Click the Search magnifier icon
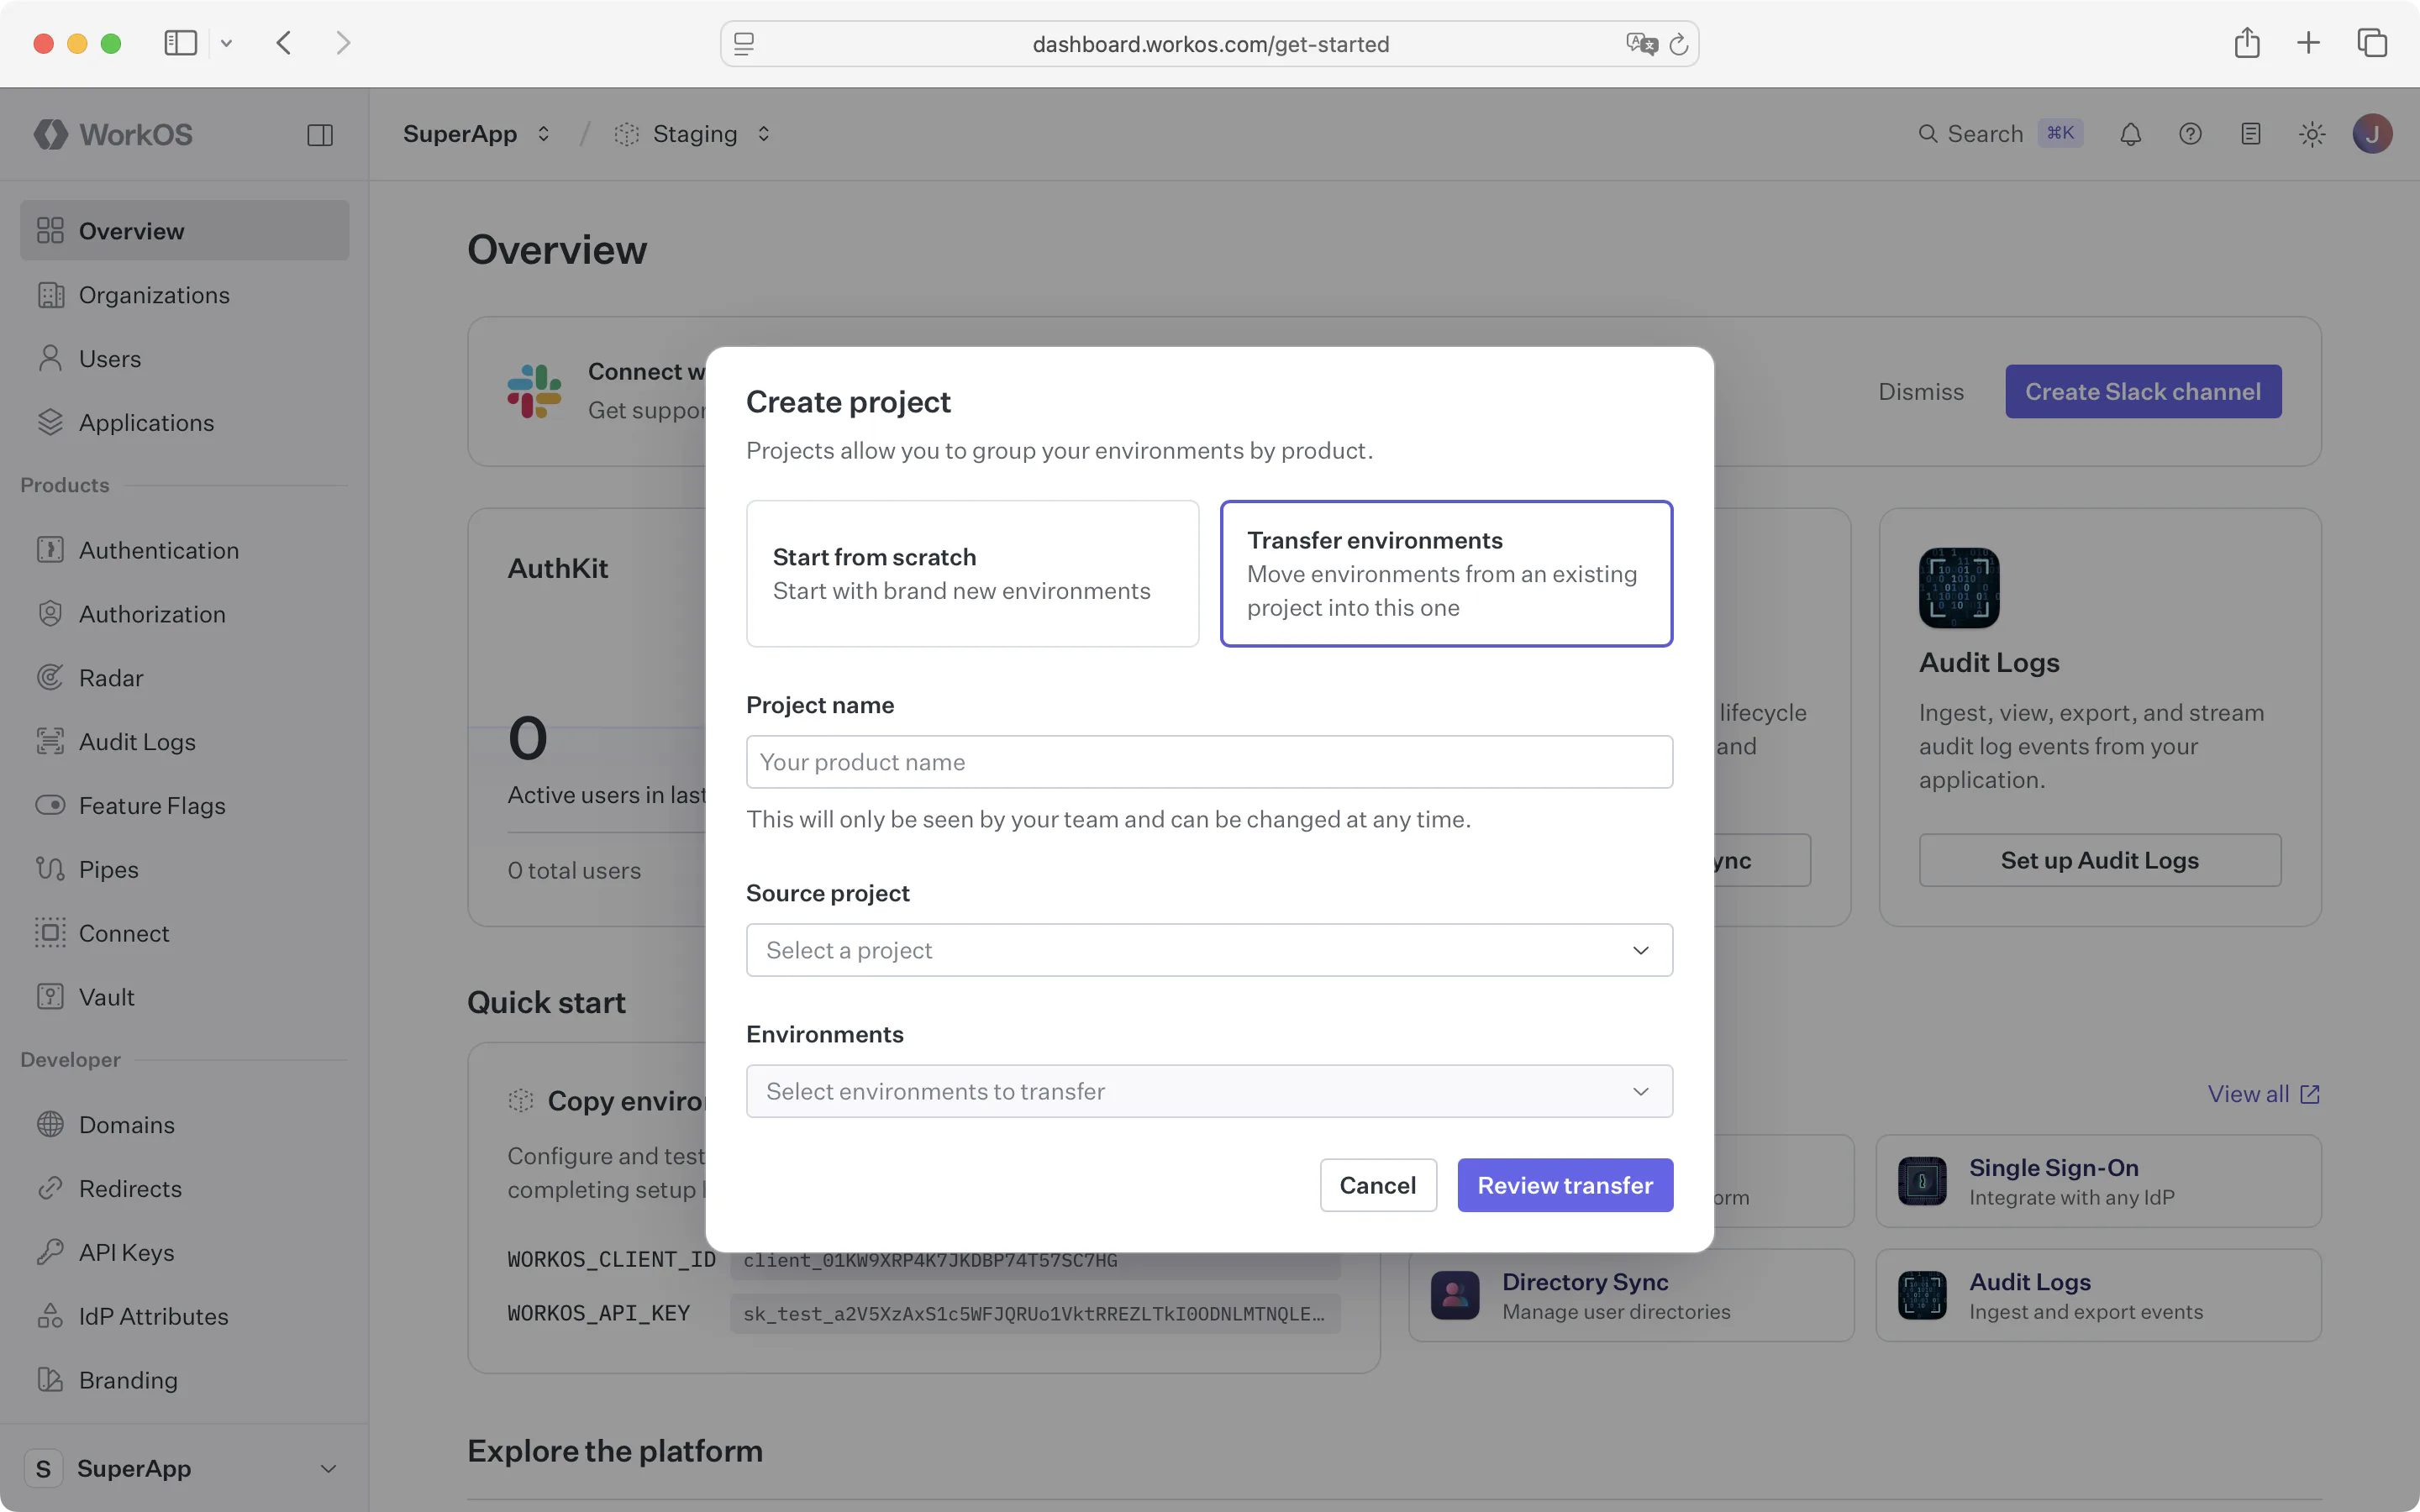The width and height of the screenshot is (2420, 1512). pos(1927,134)
